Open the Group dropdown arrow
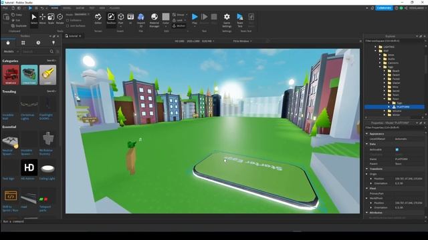Viewport: 428px width, 240px height. click(x=187, y=15)
